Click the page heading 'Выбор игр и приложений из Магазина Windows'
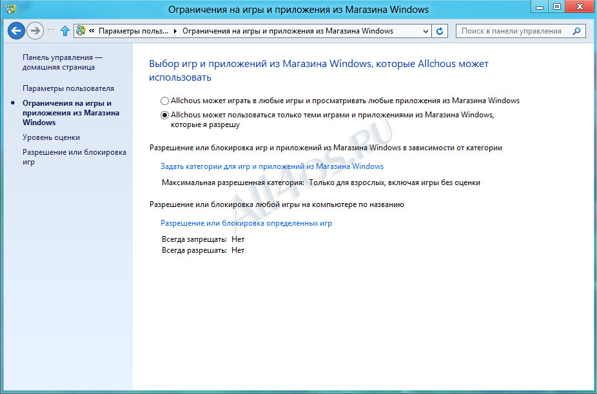The image size is (597, 394). tap(318, 70)
